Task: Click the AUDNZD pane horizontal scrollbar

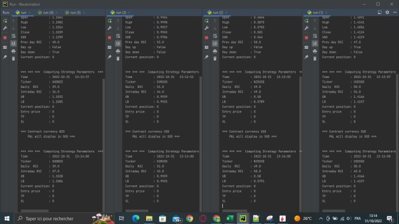Action: pyautogui.click(x=35, y=211)
